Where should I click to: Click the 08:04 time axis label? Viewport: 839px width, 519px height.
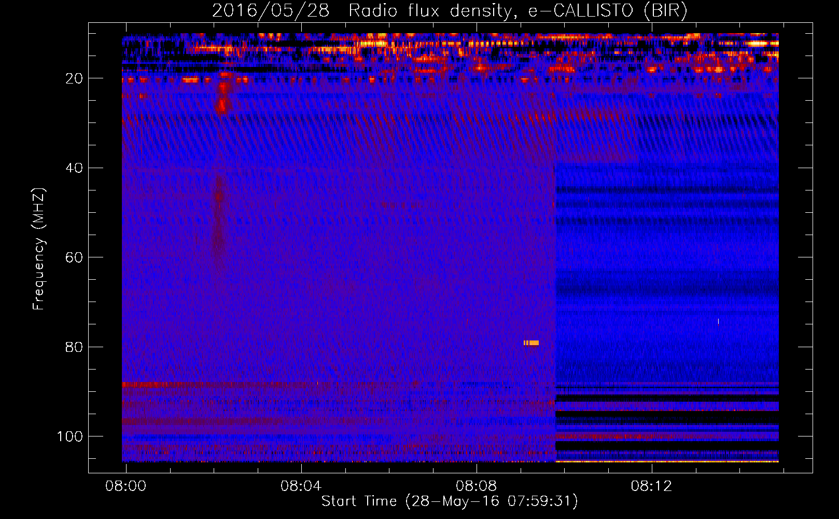(301, 486)
